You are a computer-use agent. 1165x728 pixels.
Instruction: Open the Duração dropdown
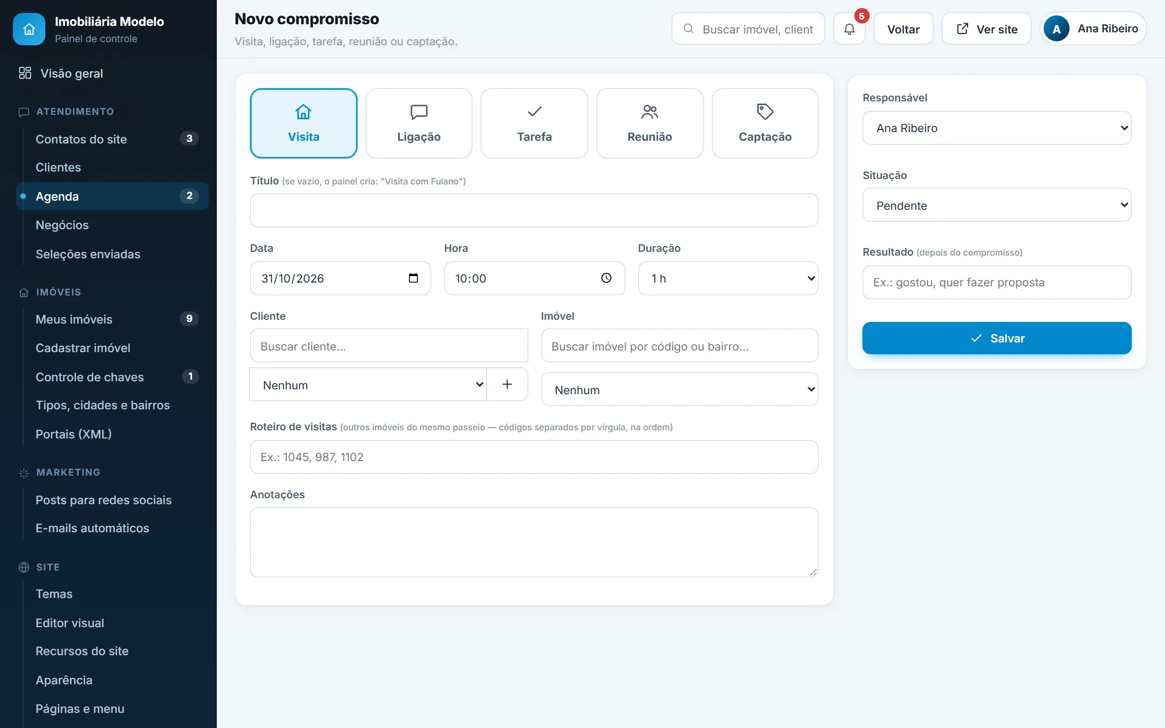[x=728, y=278]
